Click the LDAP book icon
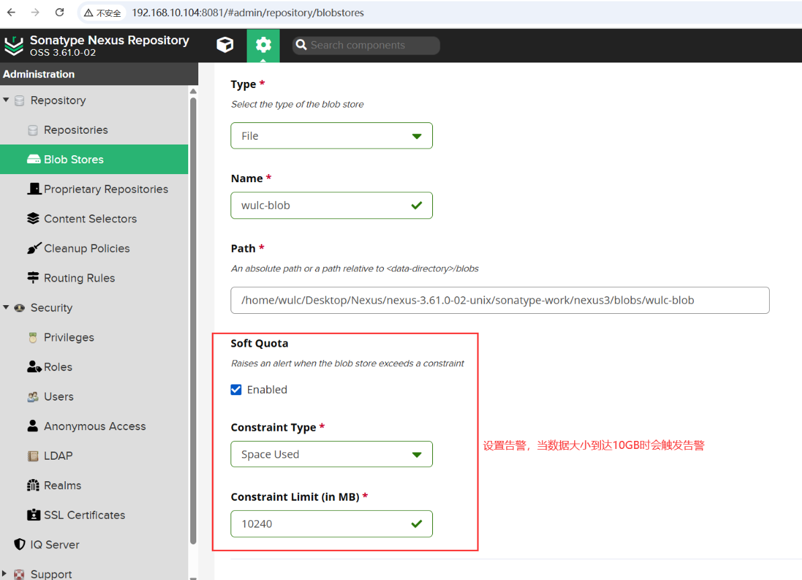 (33, 456)
